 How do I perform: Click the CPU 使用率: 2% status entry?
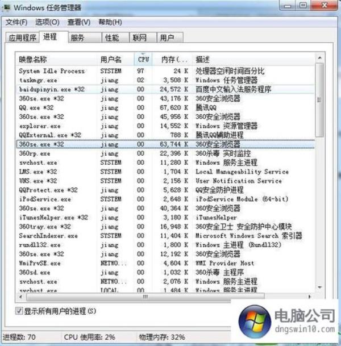(x=89, y=337)
